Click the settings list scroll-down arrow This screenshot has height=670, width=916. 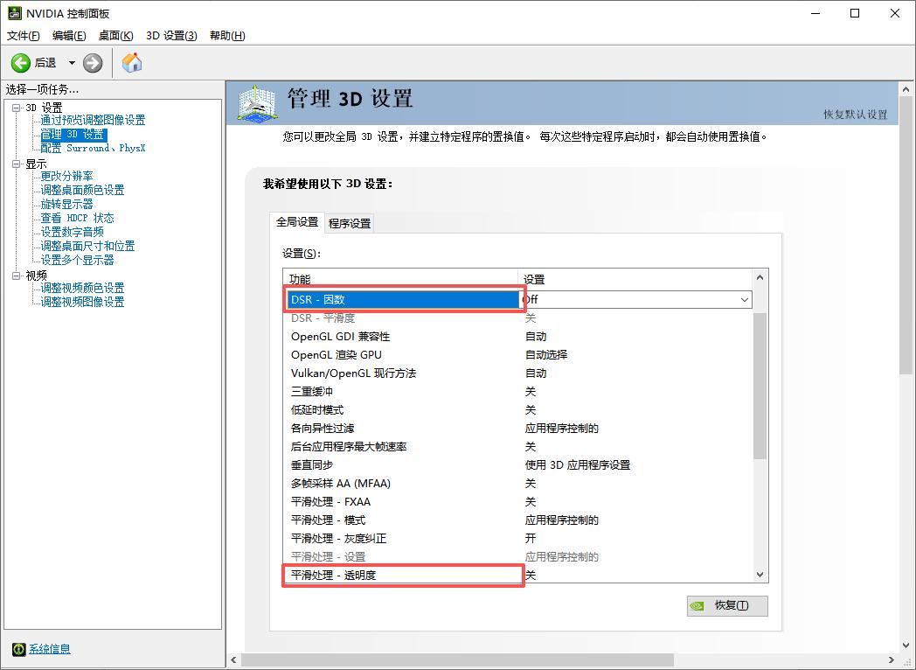click(760, 575)
